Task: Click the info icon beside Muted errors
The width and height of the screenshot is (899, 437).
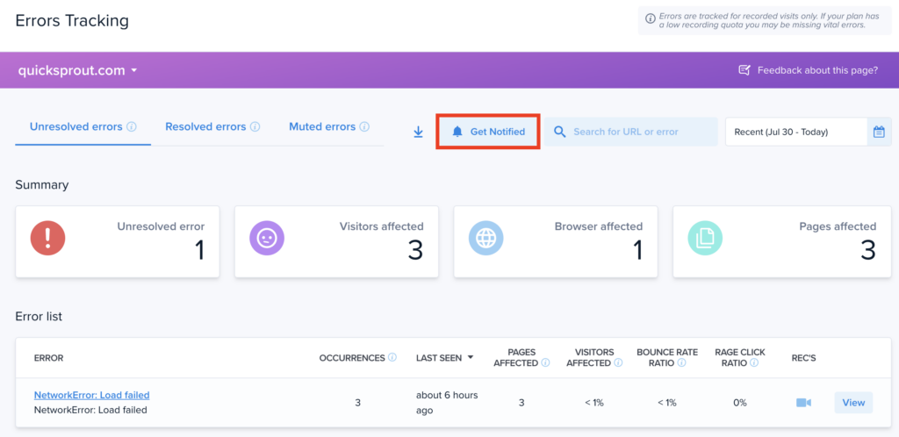Action: (364, 126)
